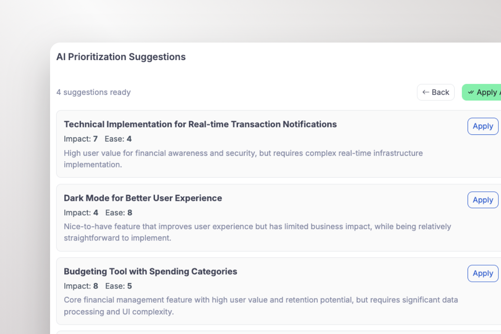Select the Real-time Transaction Notifications card title
The image size is (501, 334).
200,124
